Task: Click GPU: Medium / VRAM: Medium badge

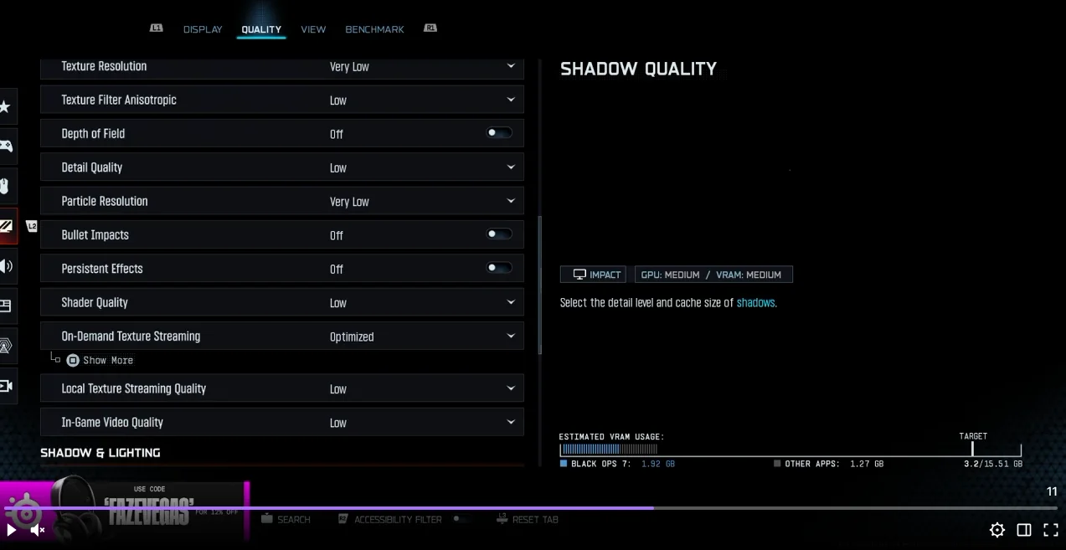Action: coord(713,275)
